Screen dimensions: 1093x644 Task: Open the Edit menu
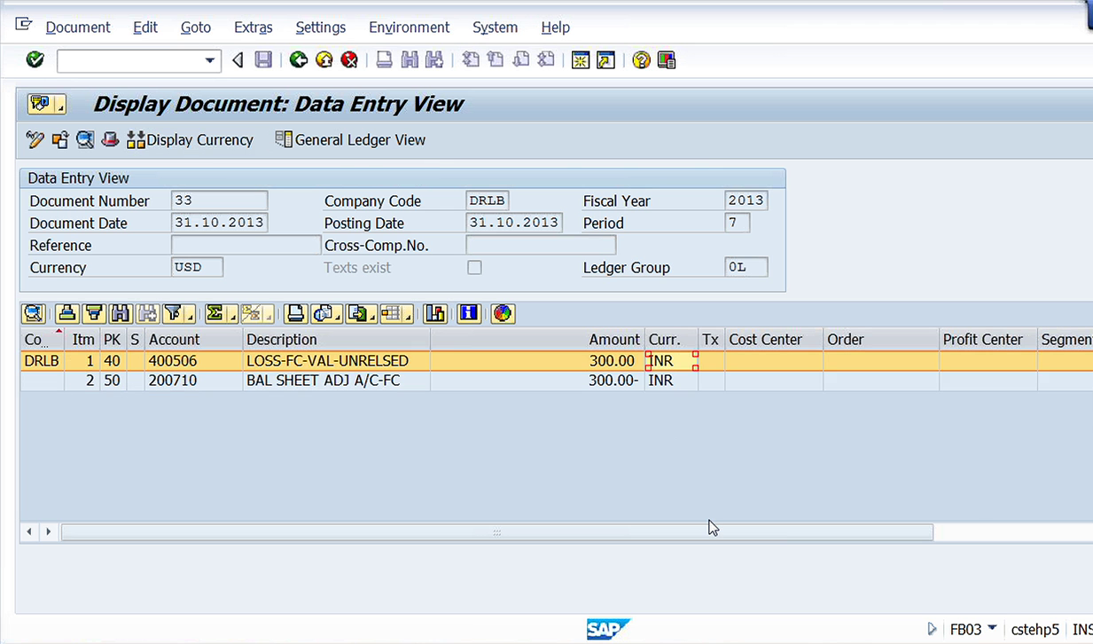tap(145, 27)
